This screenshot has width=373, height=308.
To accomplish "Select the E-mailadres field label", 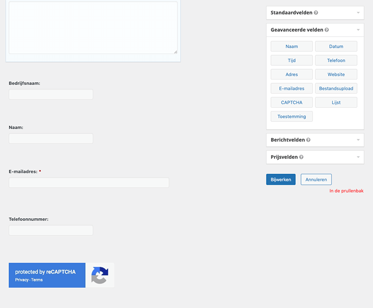I will point(23,172).
